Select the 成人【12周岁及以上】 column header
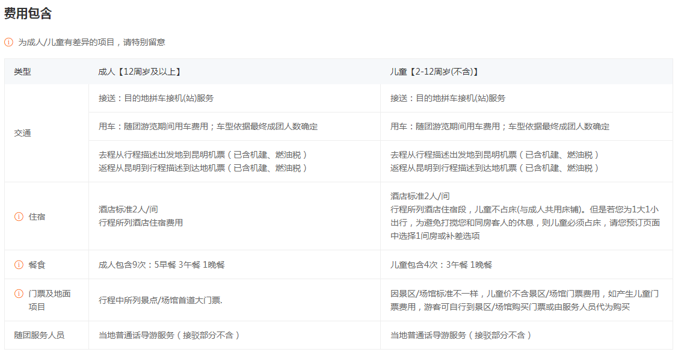This screenshot has height=361, width=684. 140,72
